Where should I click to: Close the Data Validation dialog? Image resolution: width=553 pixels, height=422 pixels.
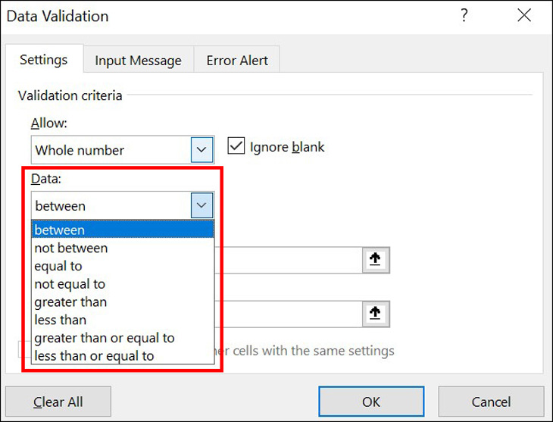[524, 15]
